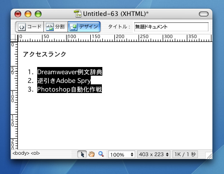Click the Dreamweaver document icon in title bar
The height and width of the screenshot is (174, 224).
pyautogui.click(x=78, y=14)
